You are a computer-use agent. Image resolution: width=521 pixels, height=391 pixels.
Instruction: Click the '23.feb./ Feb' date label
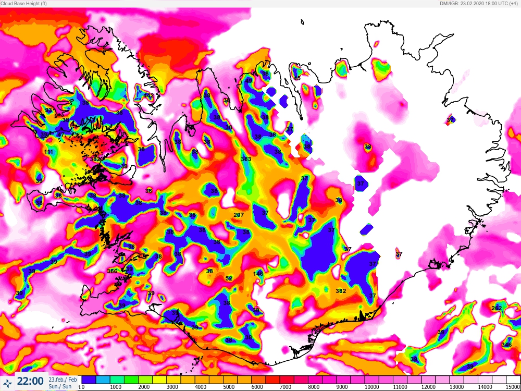63,380
